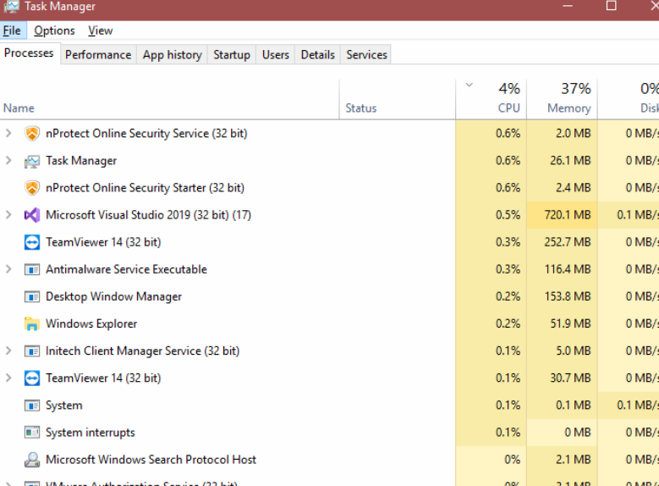Image resolution: width=659 pixels, height=486 pixels.
Task: Click the Task Manager title bar icon
Action: (x=11, y=6)
